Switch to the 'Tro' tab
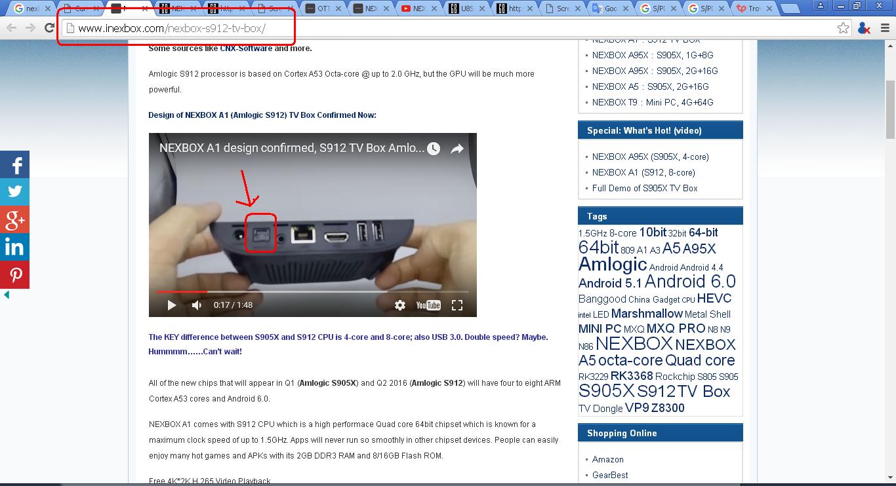 [754, 9]
